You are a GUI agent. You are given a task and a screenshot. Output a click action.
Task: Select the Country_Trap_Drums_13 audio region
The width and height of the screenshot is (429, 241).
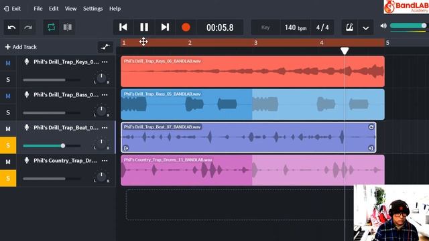[x=253, y=170]
